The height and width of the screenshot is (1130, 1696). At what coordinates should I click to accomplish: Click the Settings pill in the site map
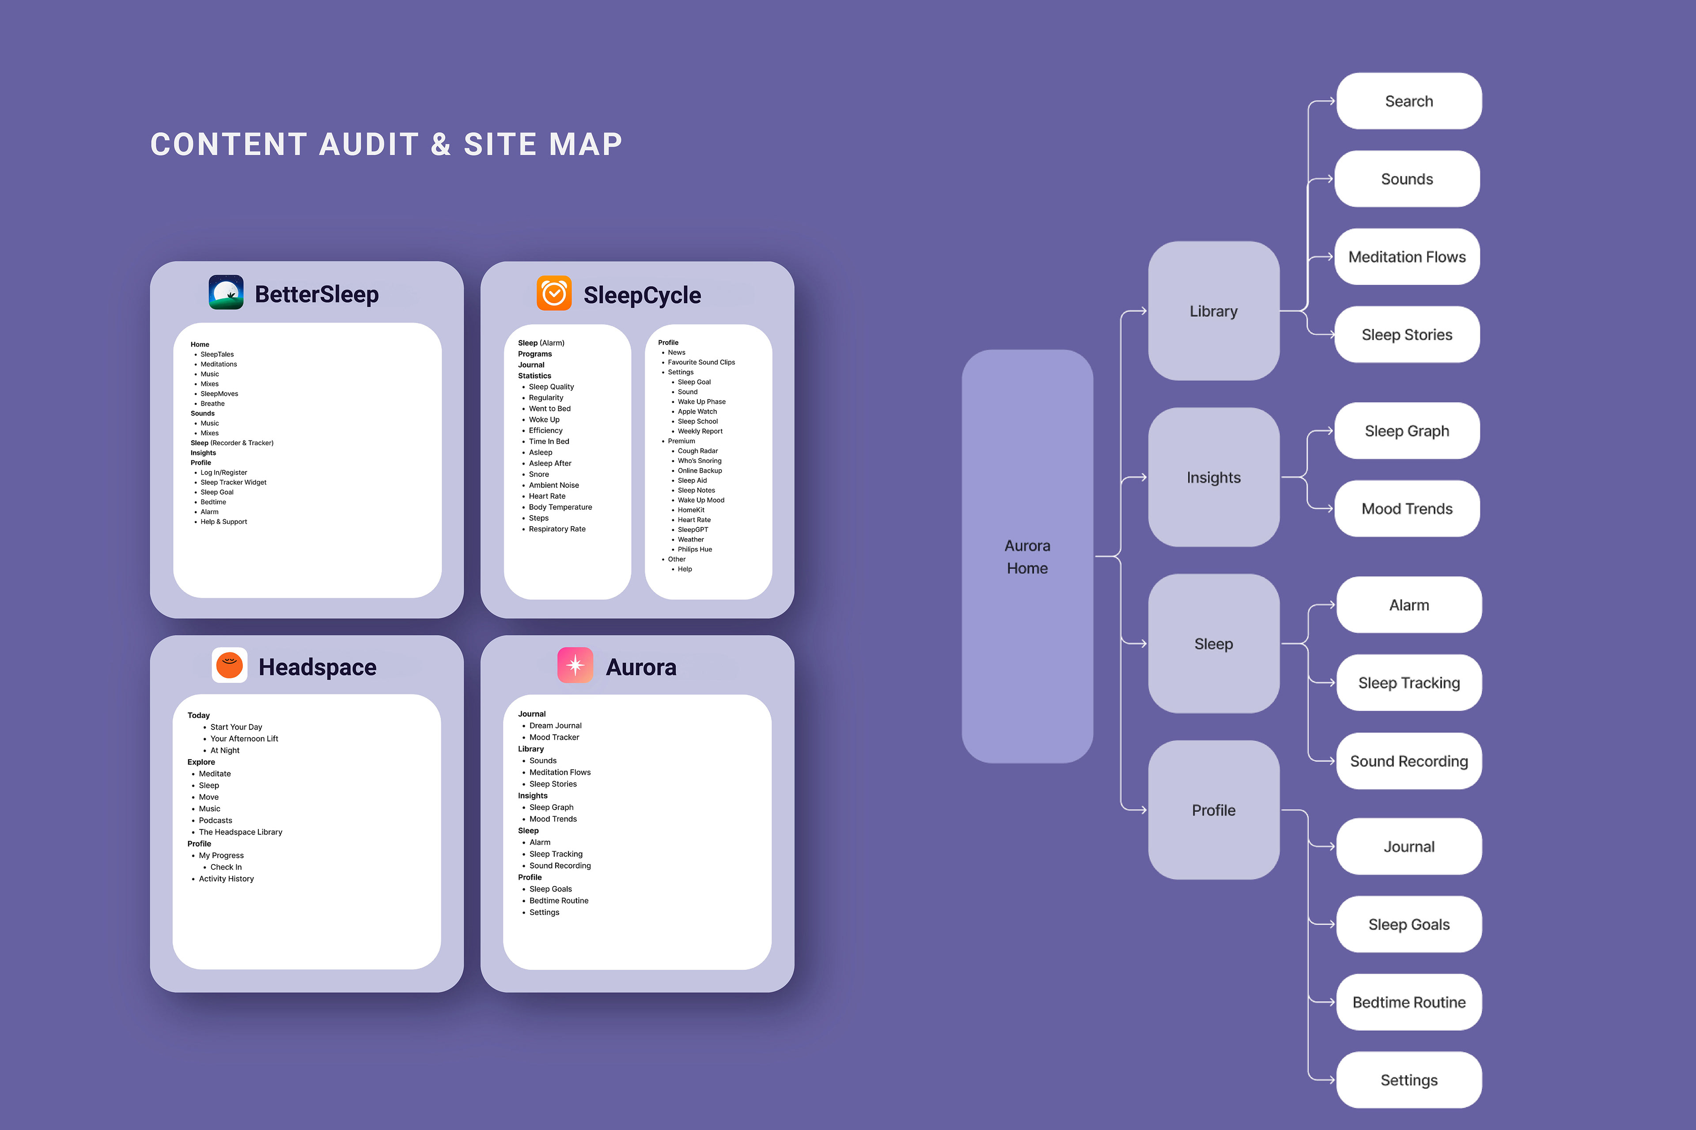click(x=1408, y=1080)
